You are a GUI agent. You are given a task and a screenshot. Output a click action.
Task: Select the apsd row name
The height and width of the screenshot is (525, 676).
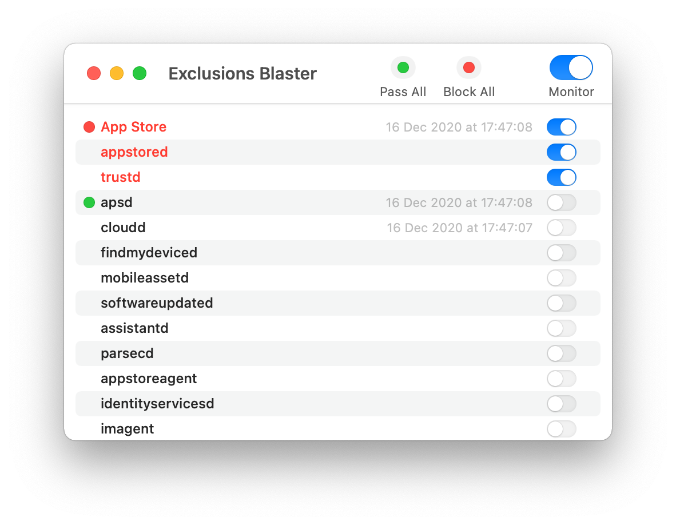(117, 202)
